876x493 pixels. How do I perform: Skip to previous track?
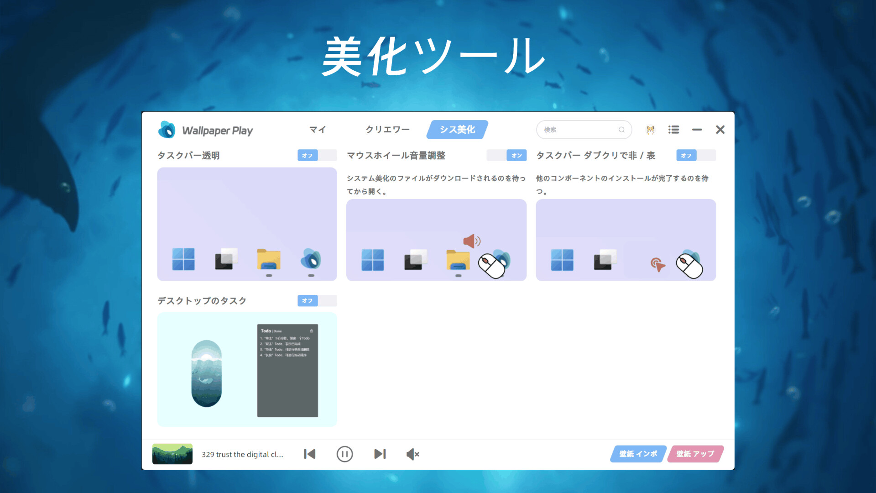click(310, 454)
